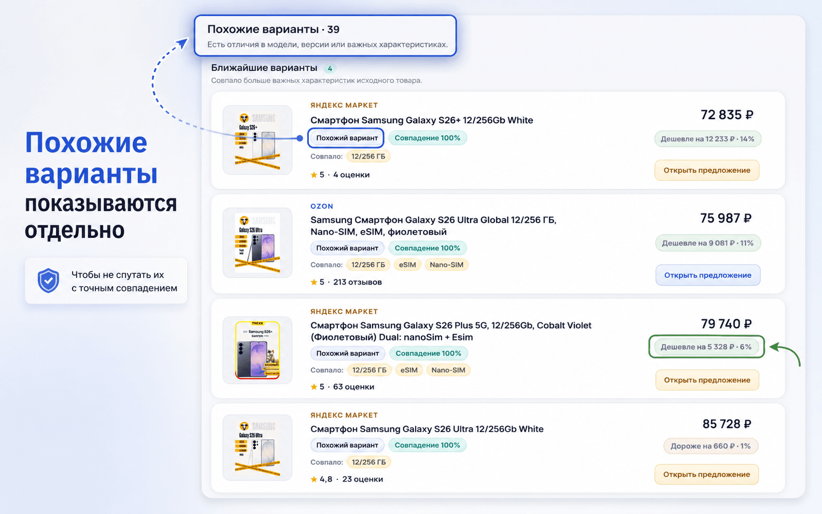This screenshot has height=514, width=822.
Task: Click the eSIM chip on the OZON card
Action: pyautogui.click(x=407, y=265)
